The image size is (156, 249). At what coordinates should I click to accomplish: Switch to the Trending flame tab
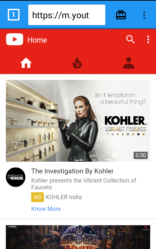click(77, 63)
